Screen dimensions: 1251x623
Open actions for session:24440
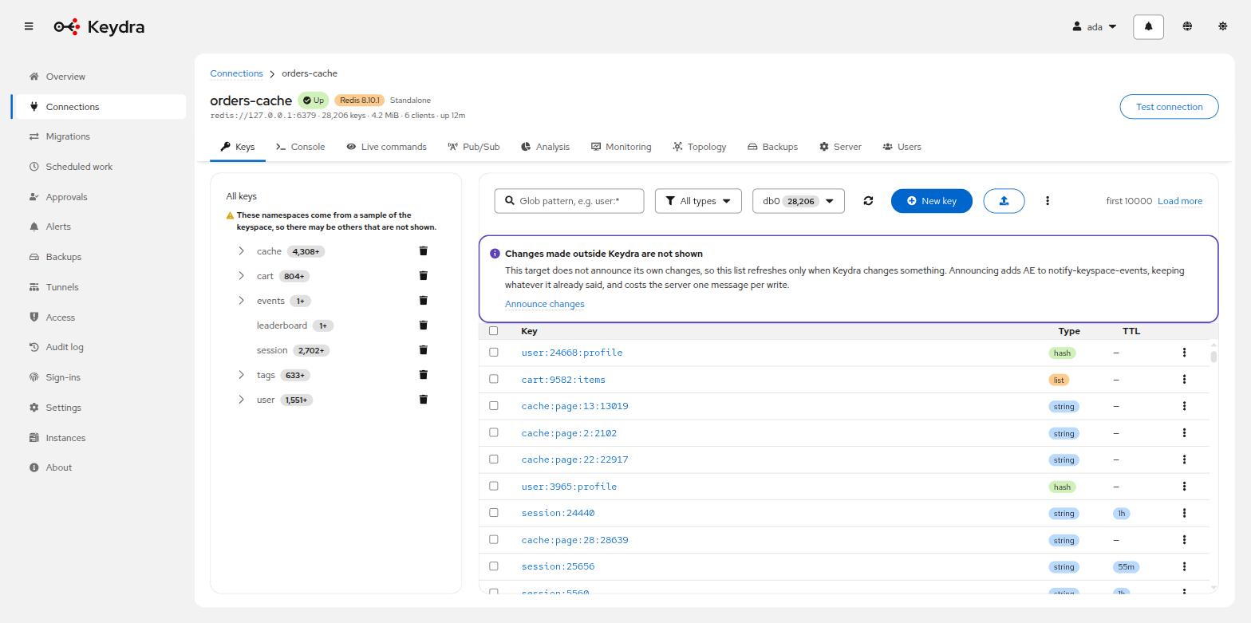coord(1184,513)
